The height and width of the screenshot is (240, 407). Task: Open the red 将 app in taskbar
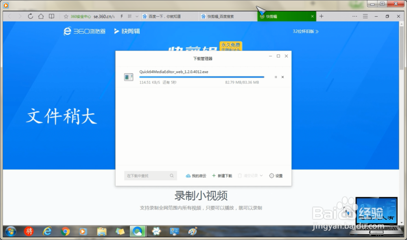(29, 231)
